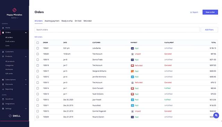
Task: Click the Customers sidebar icon
Action: click(x=3, y=52)
